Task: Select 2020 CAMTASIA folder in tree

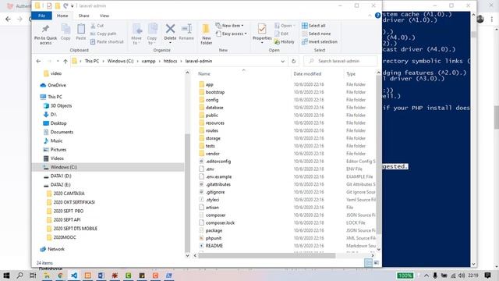Action: coord(69,194)
